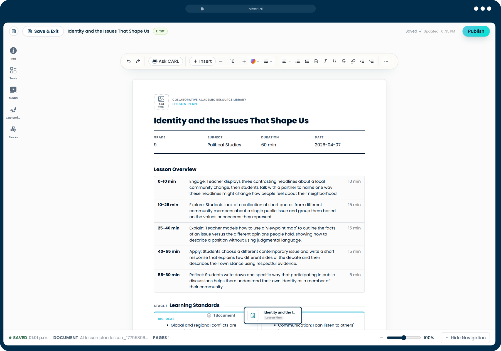Click Add Logo placeholder
The width and height of the screenshot is (501, 351).
coord(161,102)
